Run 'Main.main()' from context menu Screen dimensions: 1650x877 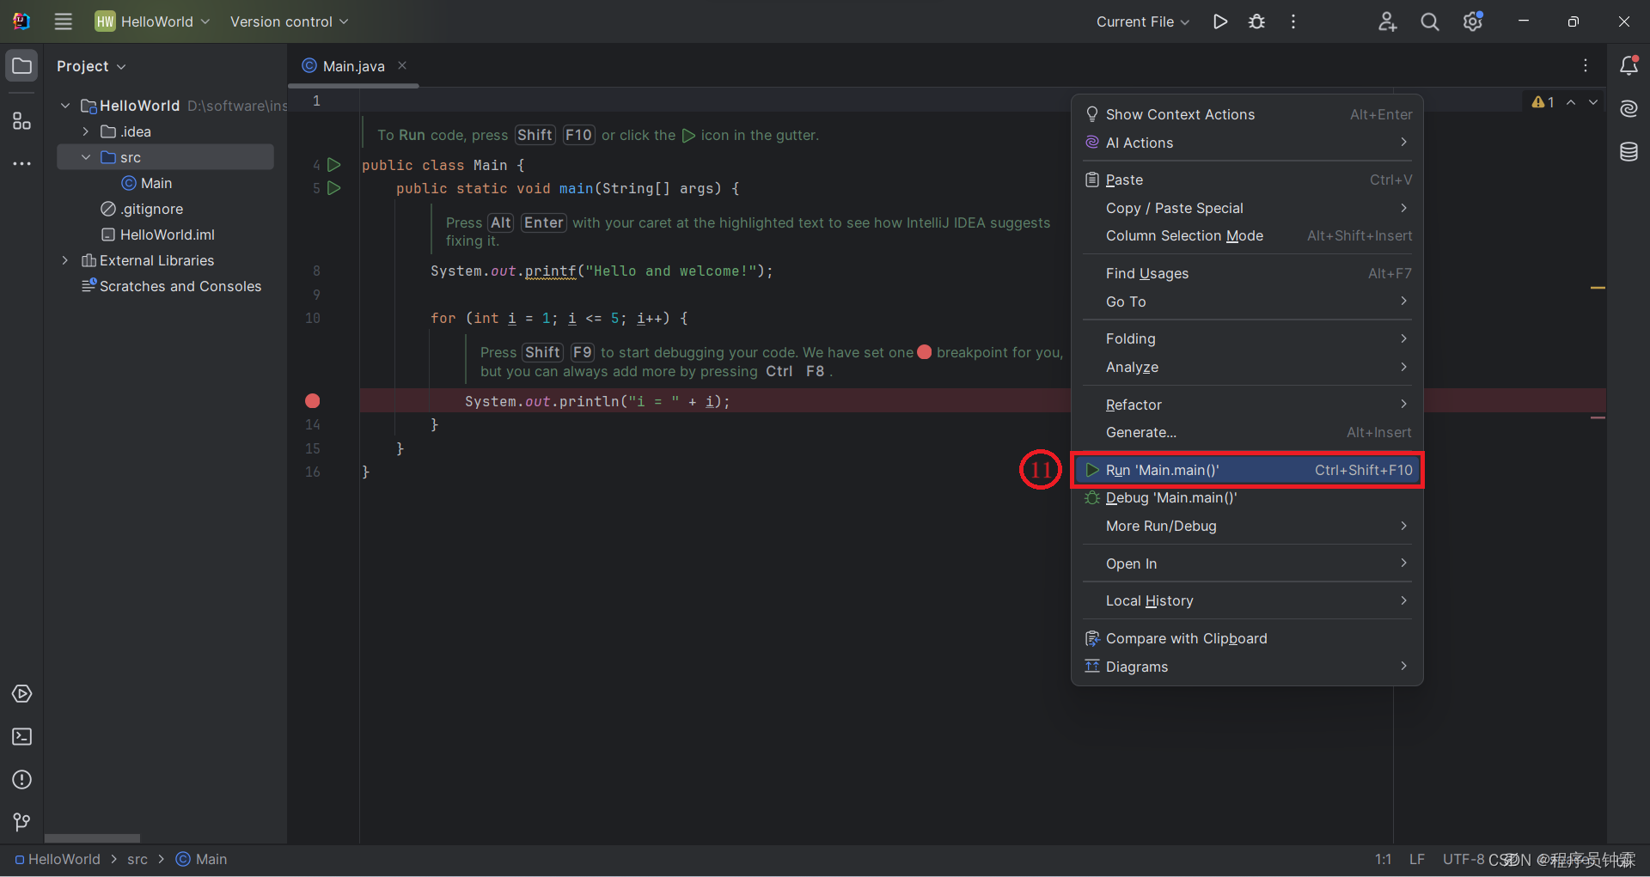click(x=1247, y=470)
